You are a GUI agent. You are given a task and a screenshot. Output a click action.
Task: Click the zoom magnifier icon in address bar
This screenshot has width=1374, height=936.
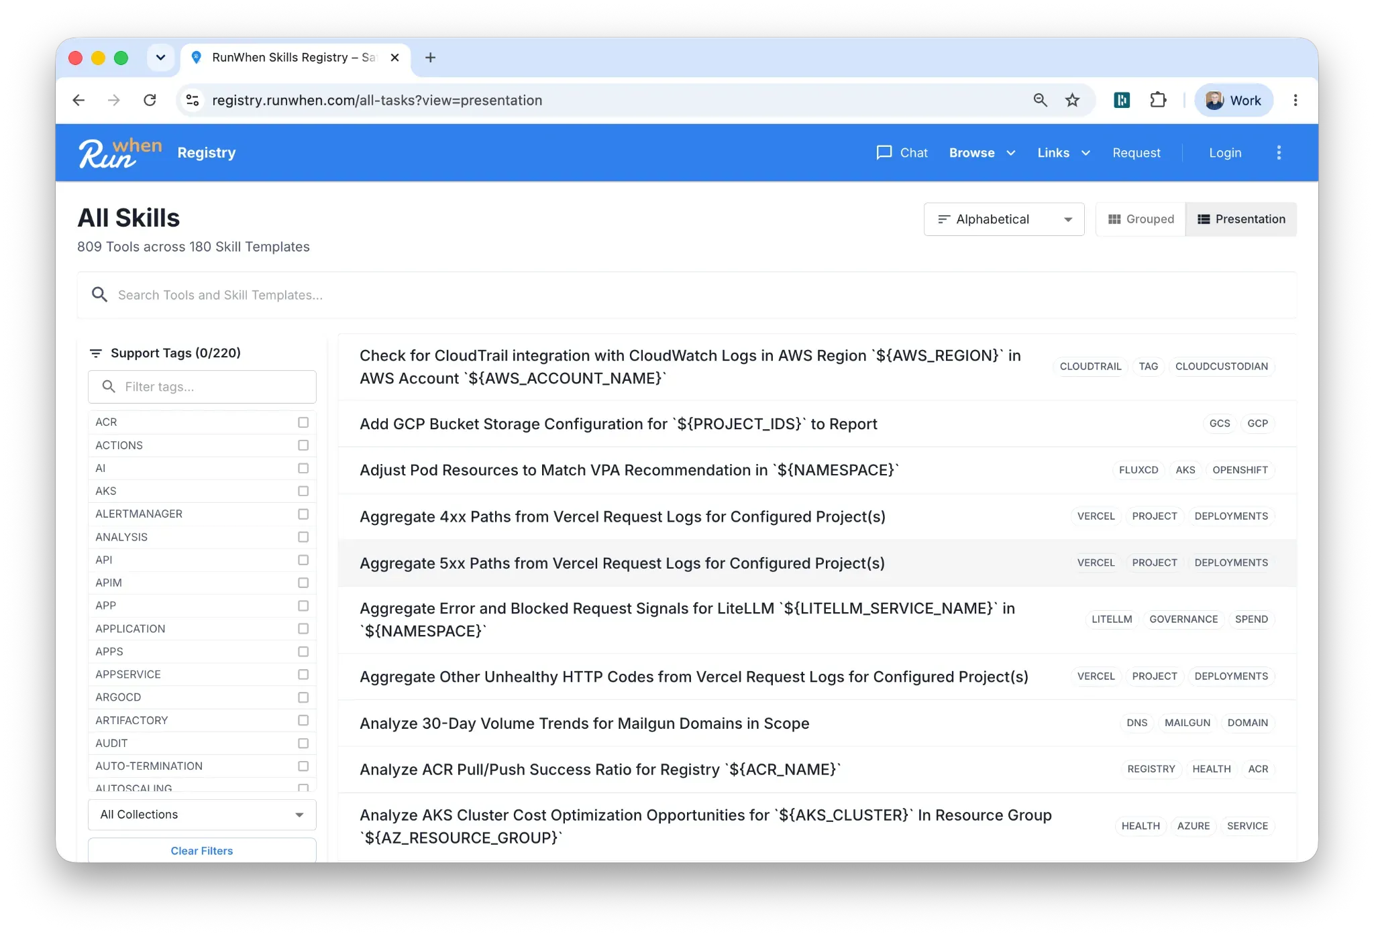pos(1040,100)
